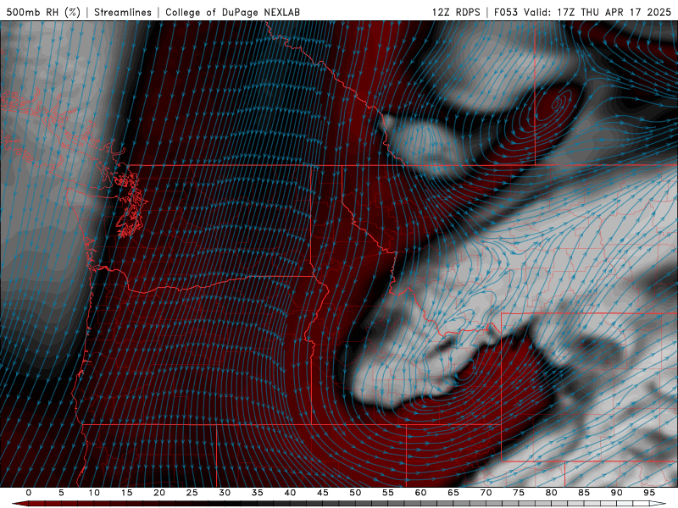Click the colorbar value label 0

29,493
